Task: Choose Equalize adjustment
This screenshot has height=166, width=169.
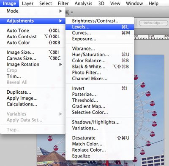Action: (100, 156)
